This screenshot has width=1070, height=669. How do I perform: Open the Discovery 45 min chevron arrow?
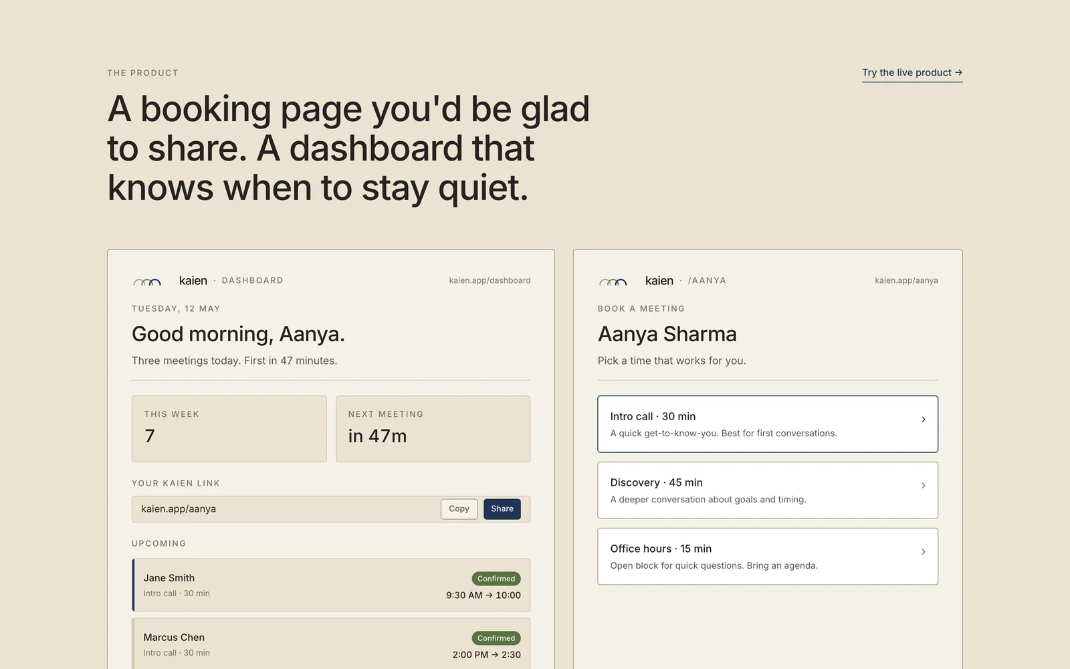(x=924, y=486)
